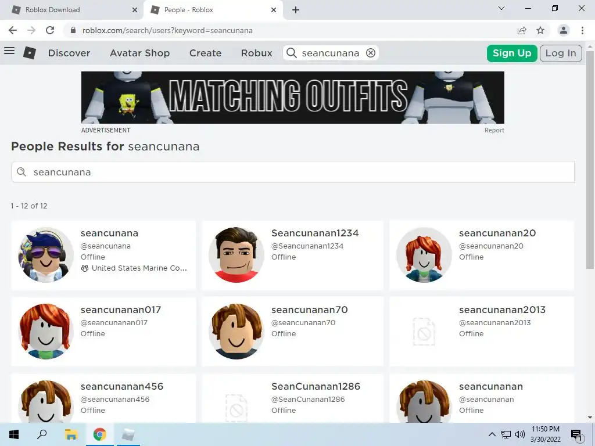Open Windows taskbar search
The height and width of the screenshot is (446, 595).
(42, 434)
